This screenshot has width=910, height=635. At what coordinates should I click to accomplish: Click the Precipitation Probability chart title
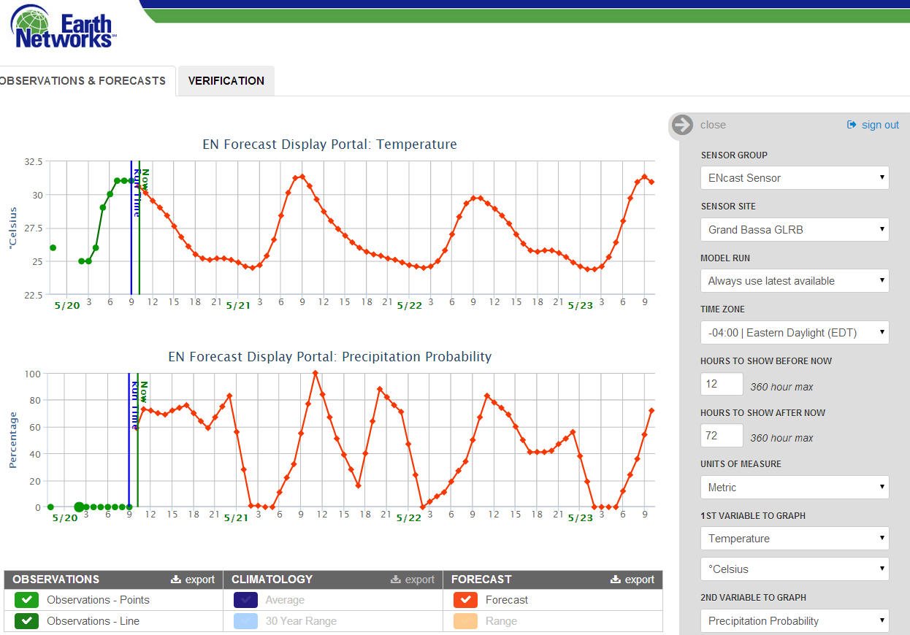[329, 357]
